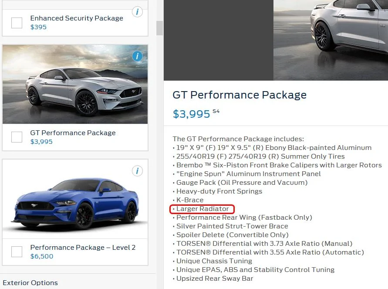Open info icon on GT Performance Package image

click(x=137, y=56)
